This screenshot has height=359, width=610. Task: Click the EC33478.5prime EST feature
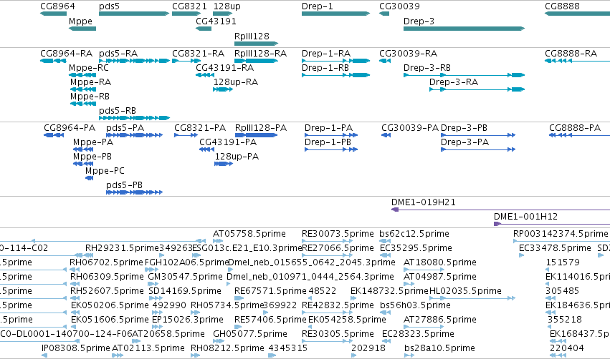click(521, 255)
